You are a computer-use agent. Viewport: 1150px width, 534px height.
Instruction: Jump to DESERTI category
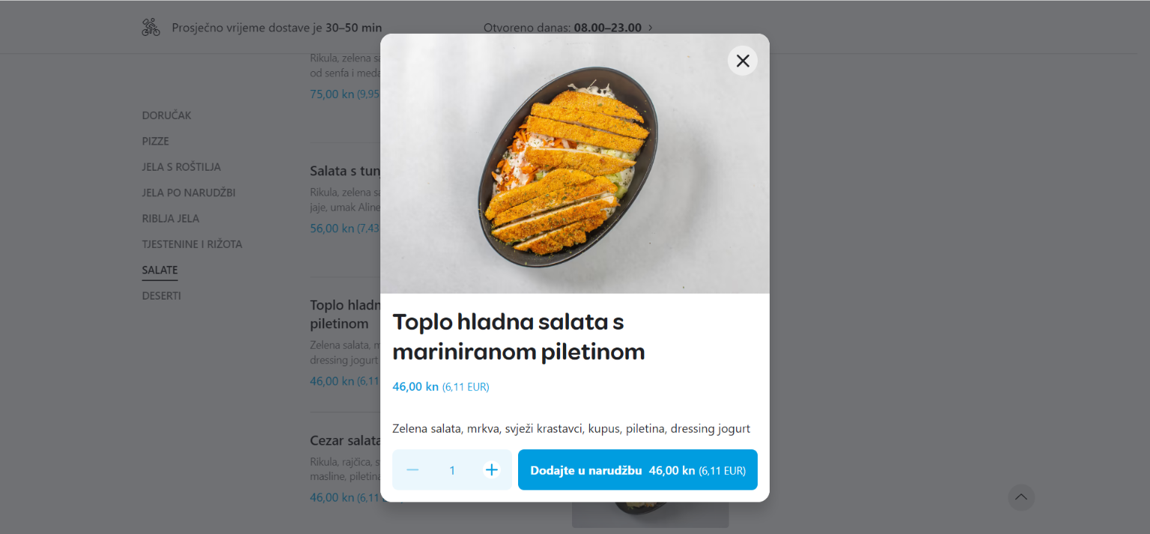coord(162,296)
